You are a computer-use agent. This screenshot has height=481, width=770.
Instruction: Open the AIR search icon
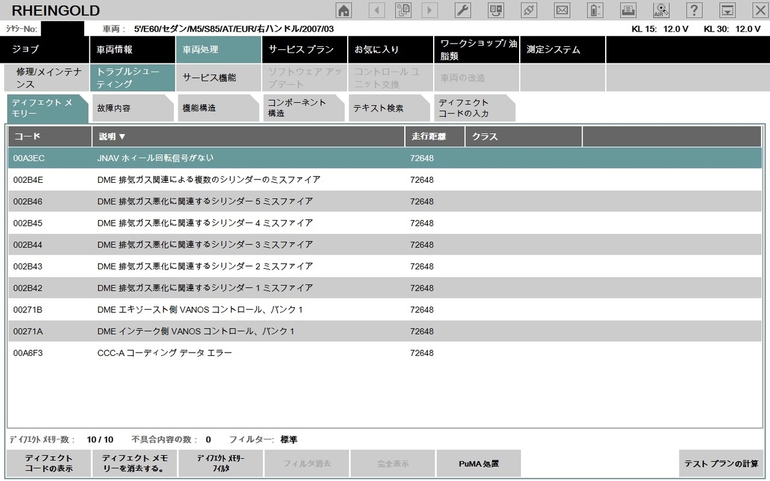662,10
